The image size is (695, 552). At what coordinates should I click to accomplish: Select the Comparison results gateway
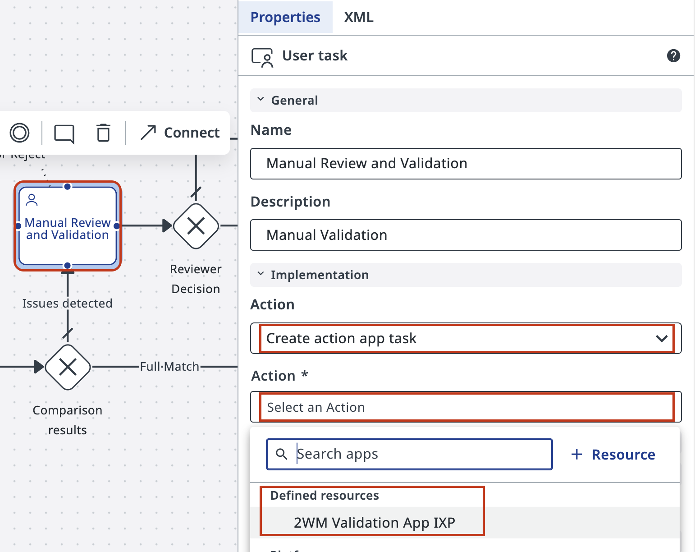pos(68,367)
